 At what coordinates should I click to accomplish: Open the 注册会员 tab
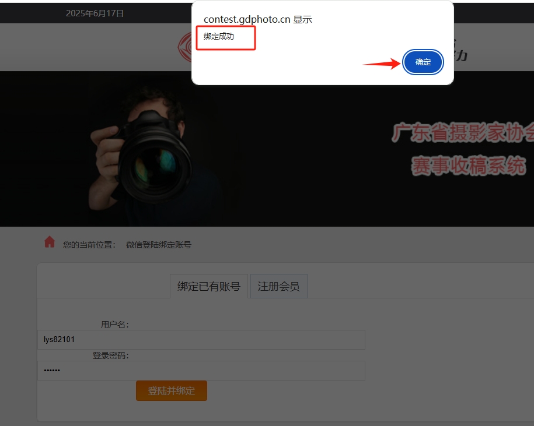click(x=278, y=286)
